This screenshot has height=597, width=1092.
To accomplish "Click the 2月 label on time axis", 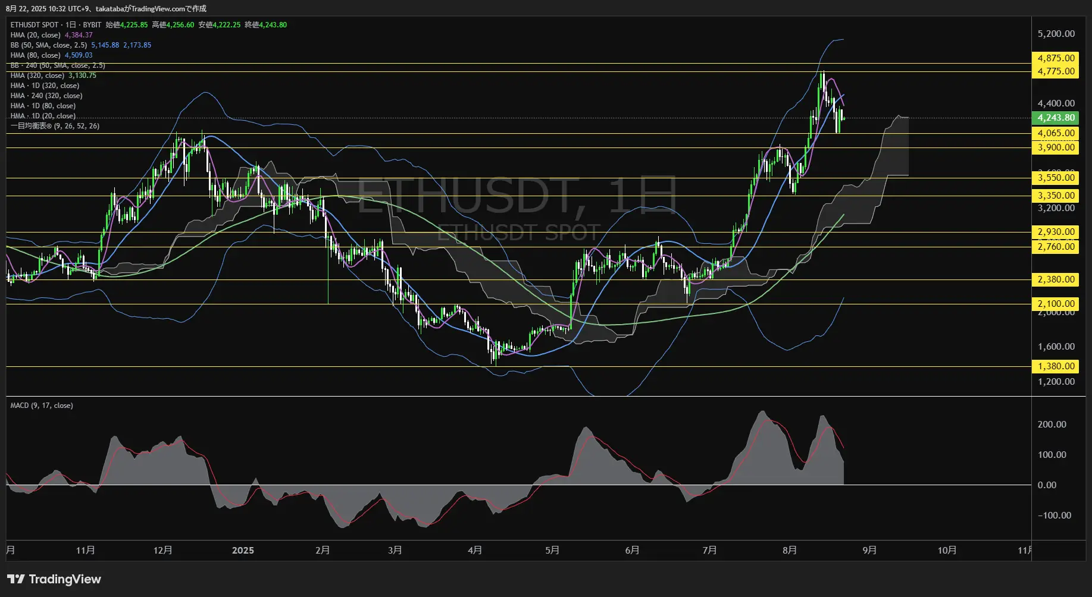I will 323,550.
